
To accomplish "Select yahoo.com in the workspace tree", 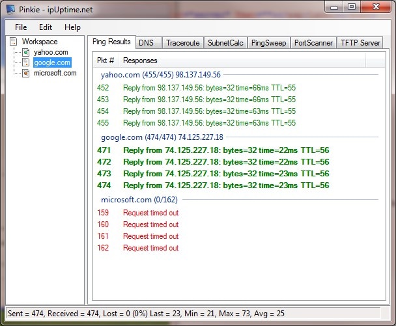I will pos(51,52).
